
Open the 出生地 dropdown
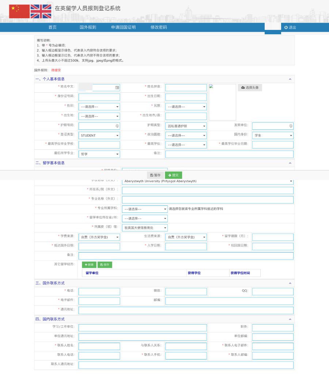(x=99, y=116)
